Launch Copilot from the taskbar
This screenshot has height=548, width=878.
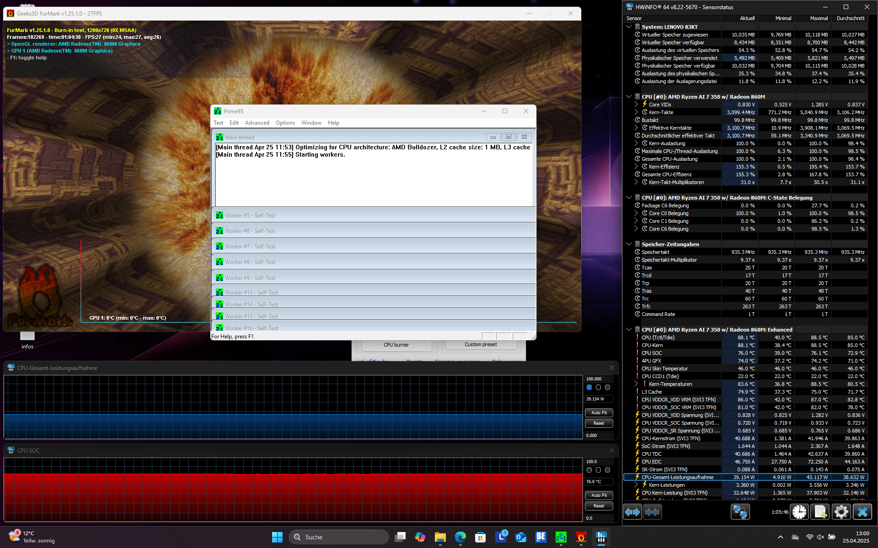click(x=420, y=537)
